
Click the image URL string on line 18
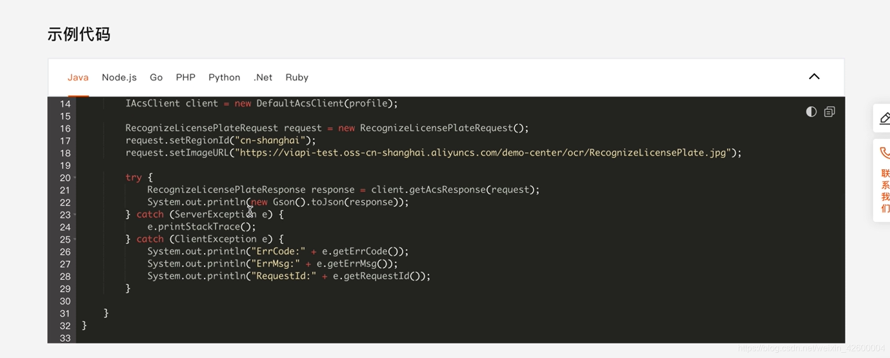(485, 153)
